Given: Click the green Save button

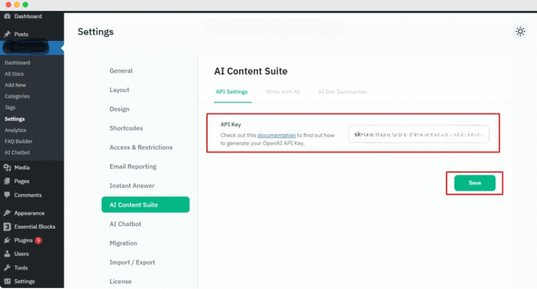Looking at the screenshot, I should click(475, 183).
